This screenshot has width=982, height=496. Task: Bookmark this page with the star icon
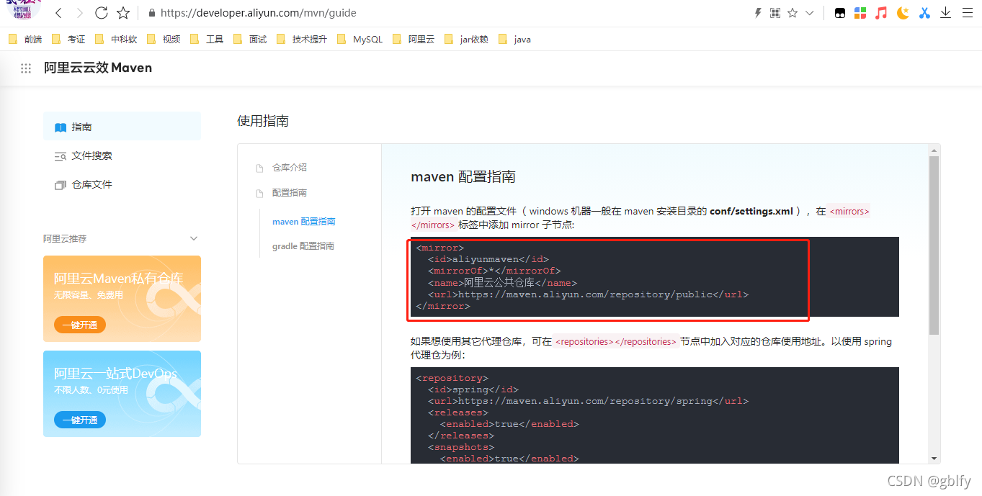coord(123,13)
